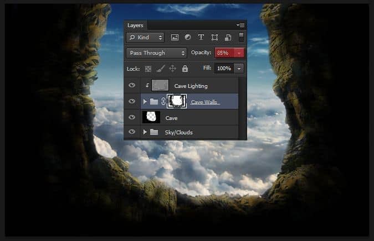Hide the Sky/Clouds group

click(132, 132)
